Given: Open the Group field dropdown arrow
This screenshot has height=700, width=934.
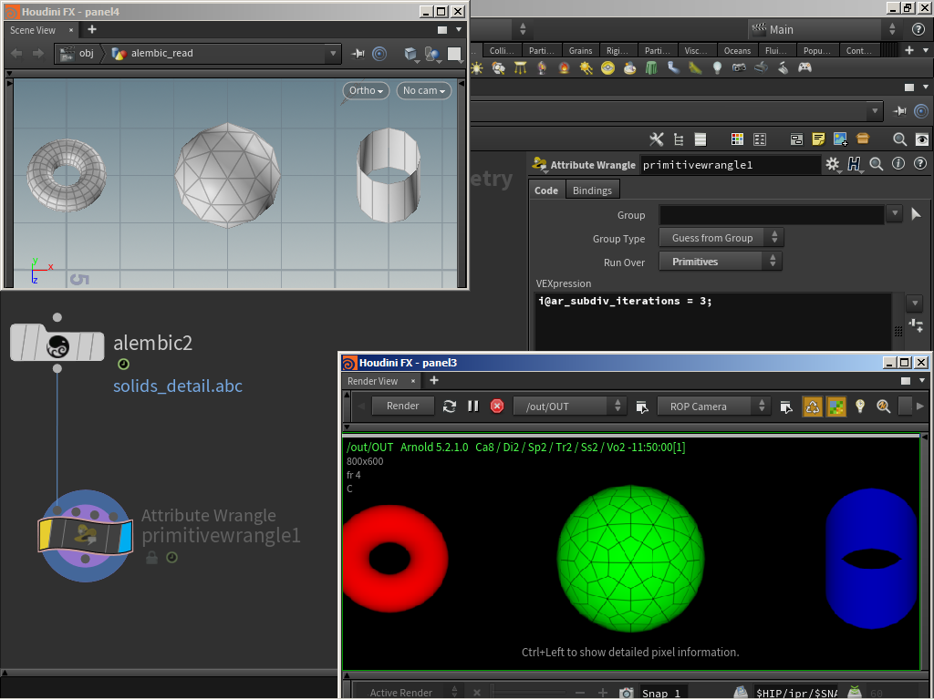Looking at the screenshot, I should pos(894,213).
